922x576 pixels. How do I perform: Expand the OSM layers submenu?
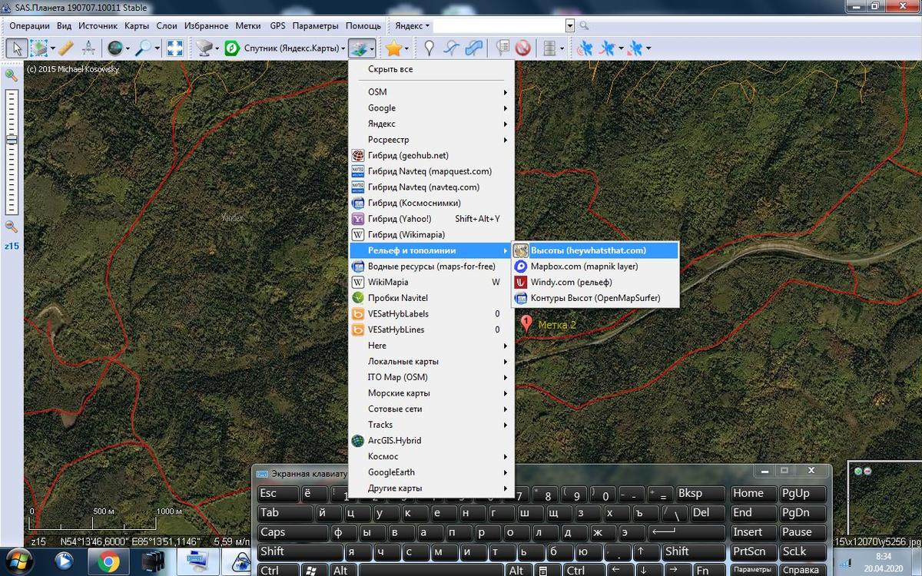431,92
